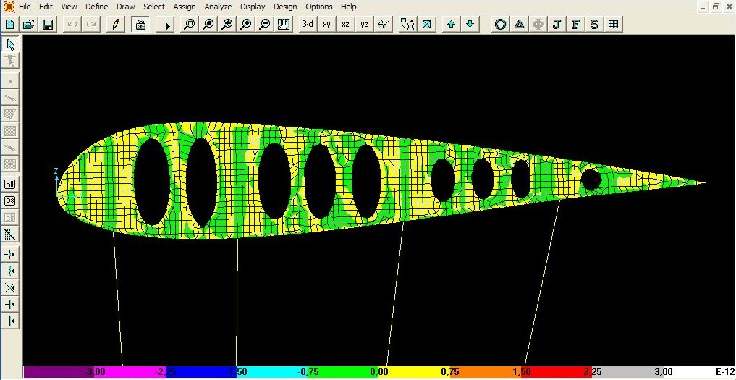The height and width of the screenshot is (380, 736).
Task: Select the Pointer tool
Action: 10,45
